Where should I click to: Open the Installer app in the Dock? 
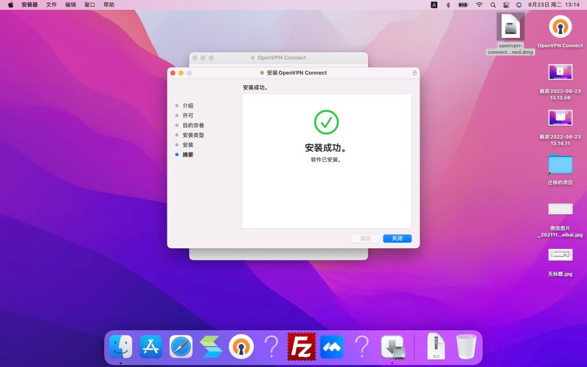pos(392,347)
